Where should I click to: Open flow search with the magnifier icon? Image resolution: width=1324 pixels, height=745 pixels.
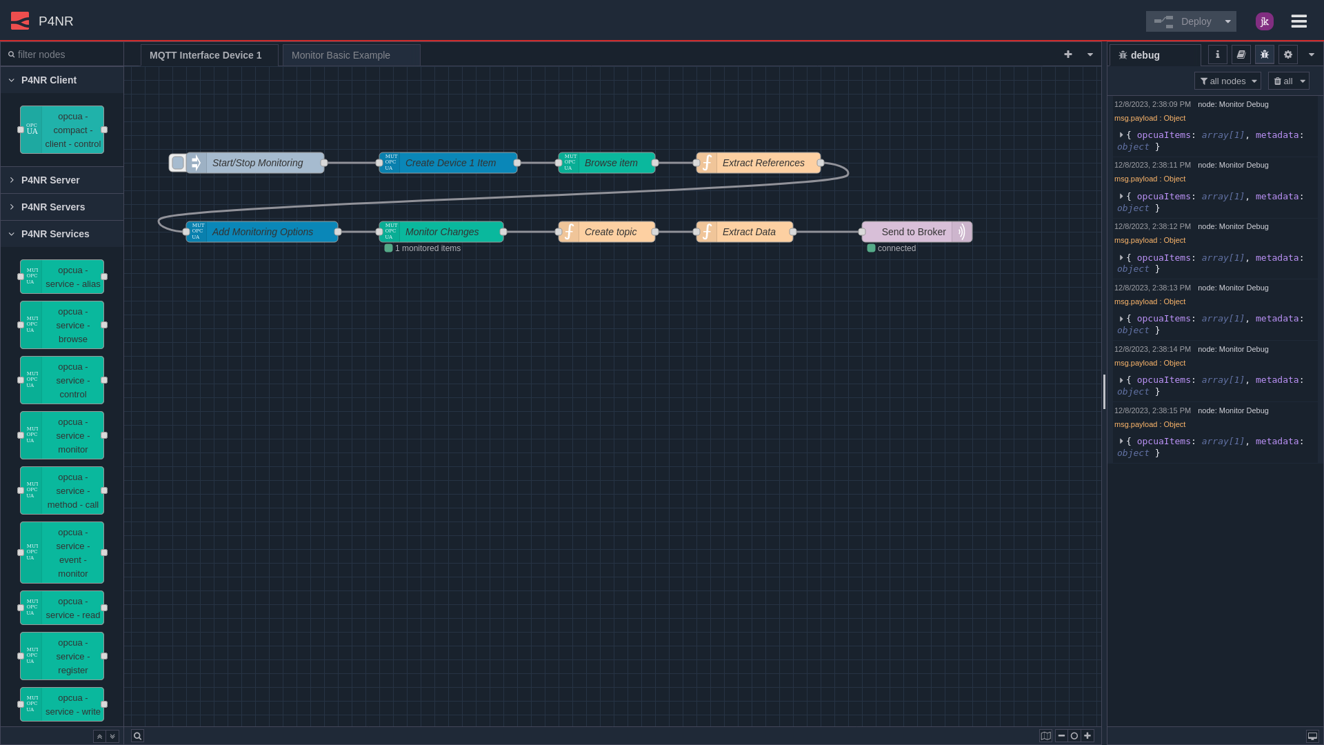137,736
